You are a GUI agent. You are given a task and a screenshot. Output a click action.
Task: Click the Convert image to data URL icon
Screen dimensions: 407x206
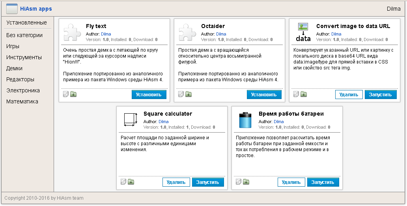pyautogui.click(x=303, y=32)
